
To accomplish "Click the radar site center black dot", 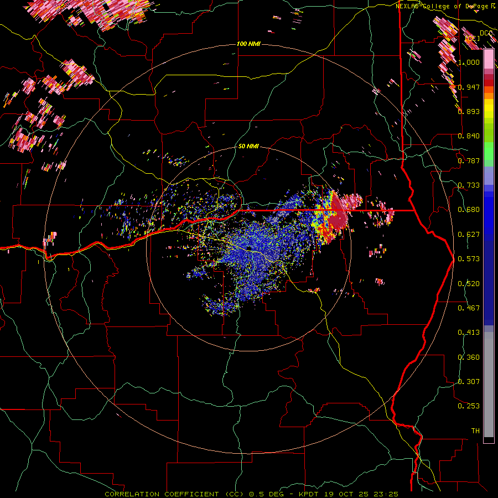I will [x=250, y=248].
